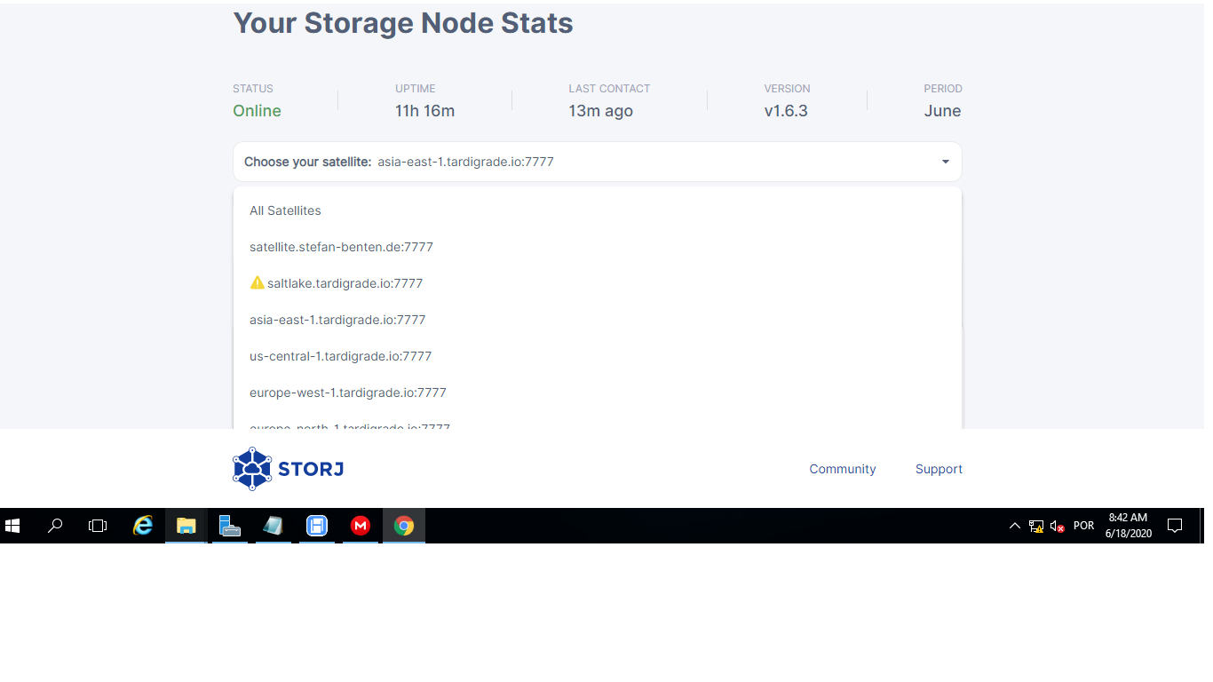Select us-central-1.tardigrade.io:7777 option
This screenshot has width=1213, height=682.
(x=340, y=356)
